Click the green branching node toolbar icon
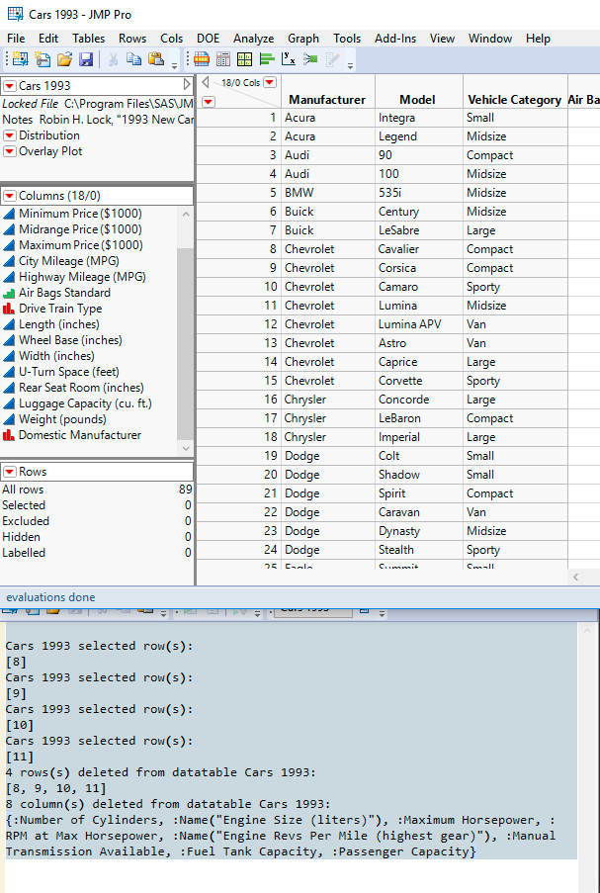The height and width of the screenshot is (893, 600). (x=310, y=59)
